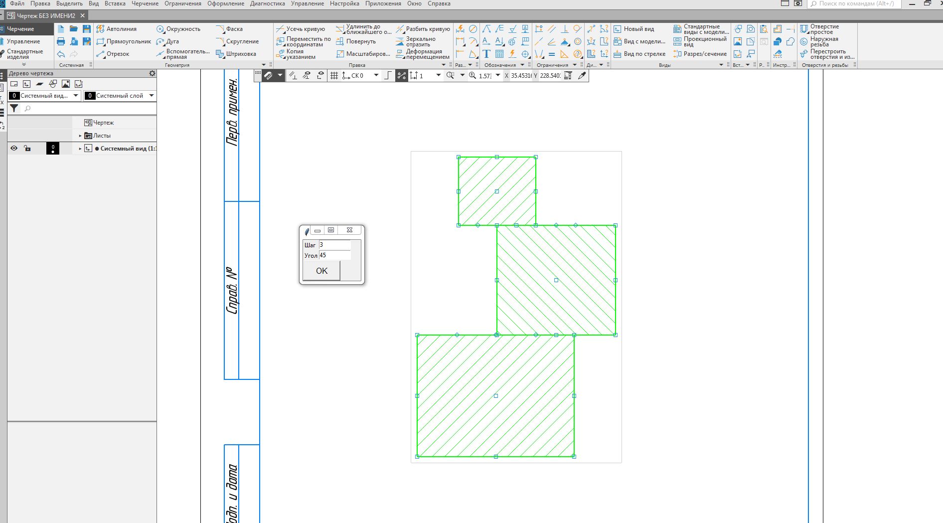Select the Фаска chamfer tool
Viewport: 943px width, 523px height.
coord(229,29)
